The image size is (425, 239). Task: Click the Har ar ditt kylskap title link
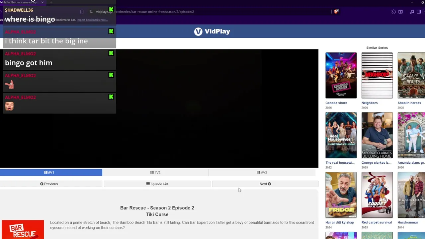340,222
